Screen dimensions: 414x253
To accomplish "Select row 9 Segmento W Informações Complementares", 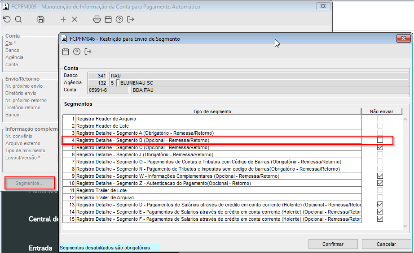I will point(212,176).
